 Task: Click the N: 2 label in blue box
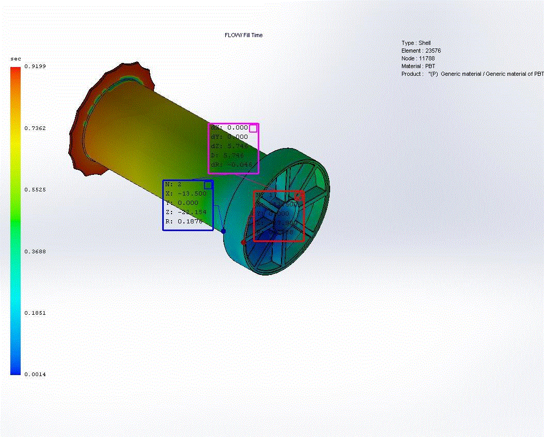174,184
